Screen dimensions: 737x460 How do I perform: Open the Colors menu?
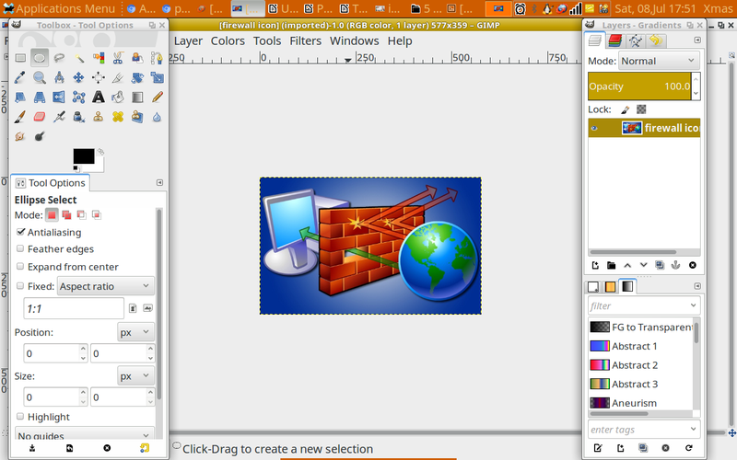coord(228,40)
